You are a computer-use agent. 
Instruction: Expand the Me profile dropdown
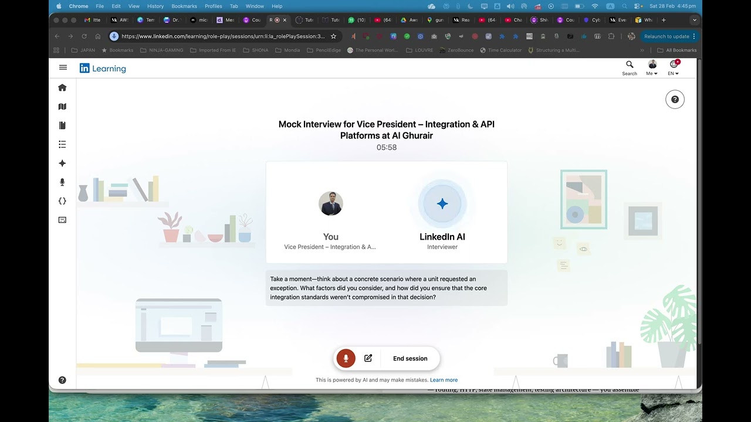pos(652,68)
